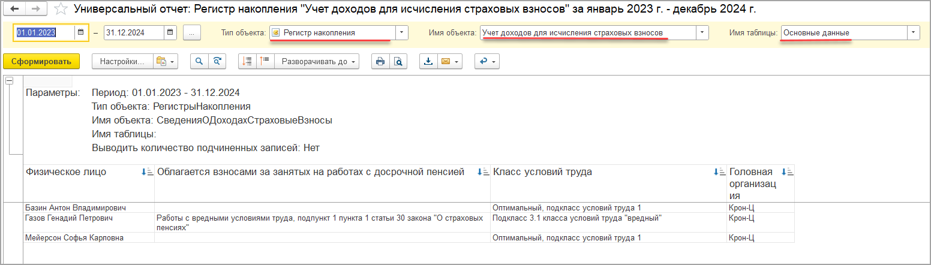This screenshot has height=265, width=931.
Task: Open print preview icon
Action: [398, 61]
